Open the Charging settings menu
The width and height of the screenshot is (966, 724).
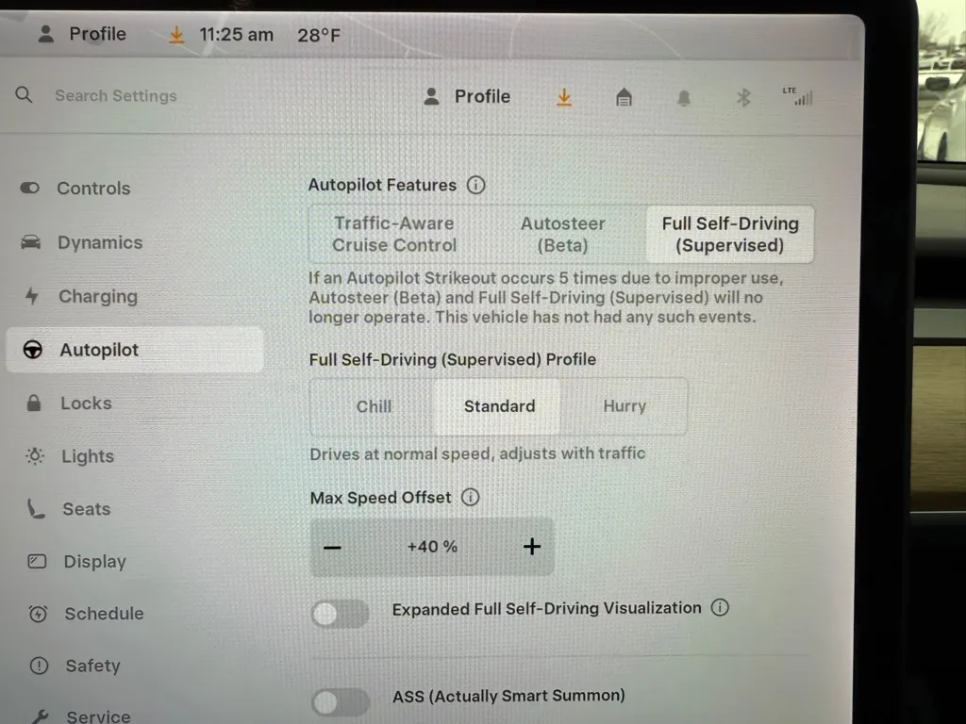click(x=97, y=296)
